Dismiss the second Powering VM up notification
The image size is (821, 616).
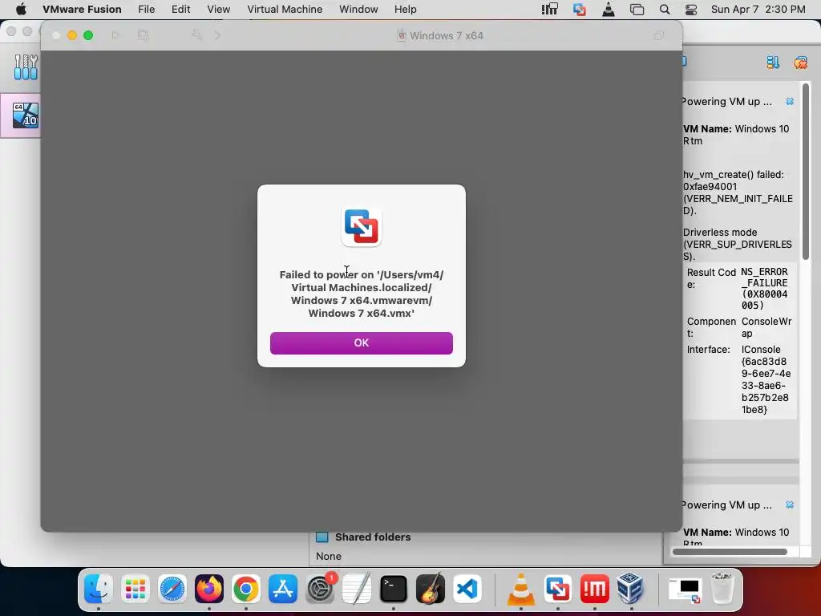(790, 505)
